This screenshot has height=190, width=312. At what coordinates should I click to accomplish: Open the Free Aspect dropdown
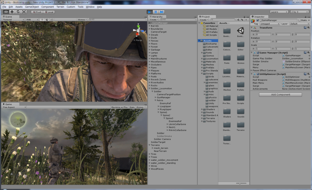tap(14, 107)
